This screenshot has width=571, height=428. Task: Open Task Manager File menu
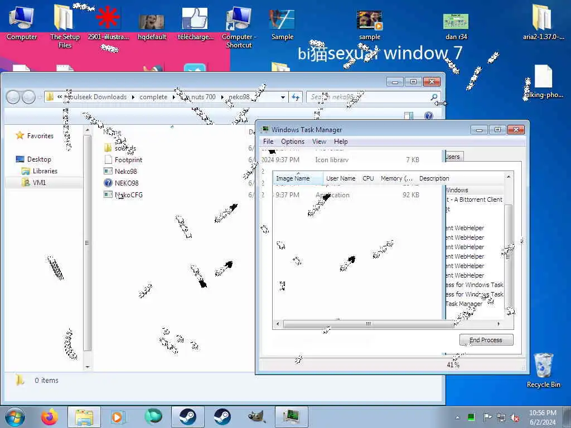268,142
